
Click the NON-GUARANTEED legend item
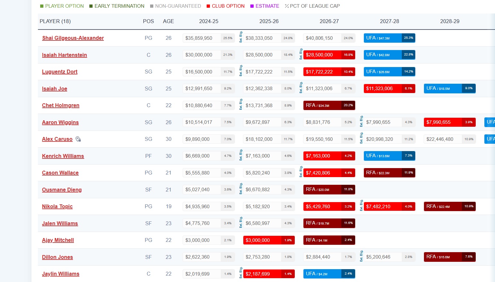tap(175, 6)
